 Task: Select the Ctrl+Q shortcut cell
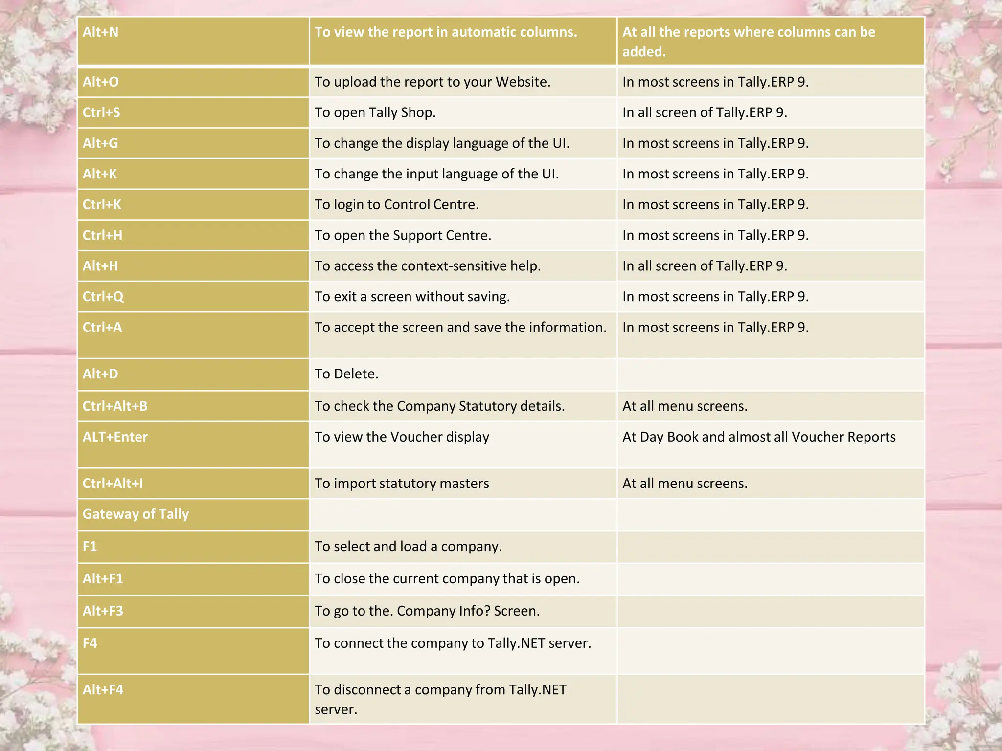pos(193,297)
